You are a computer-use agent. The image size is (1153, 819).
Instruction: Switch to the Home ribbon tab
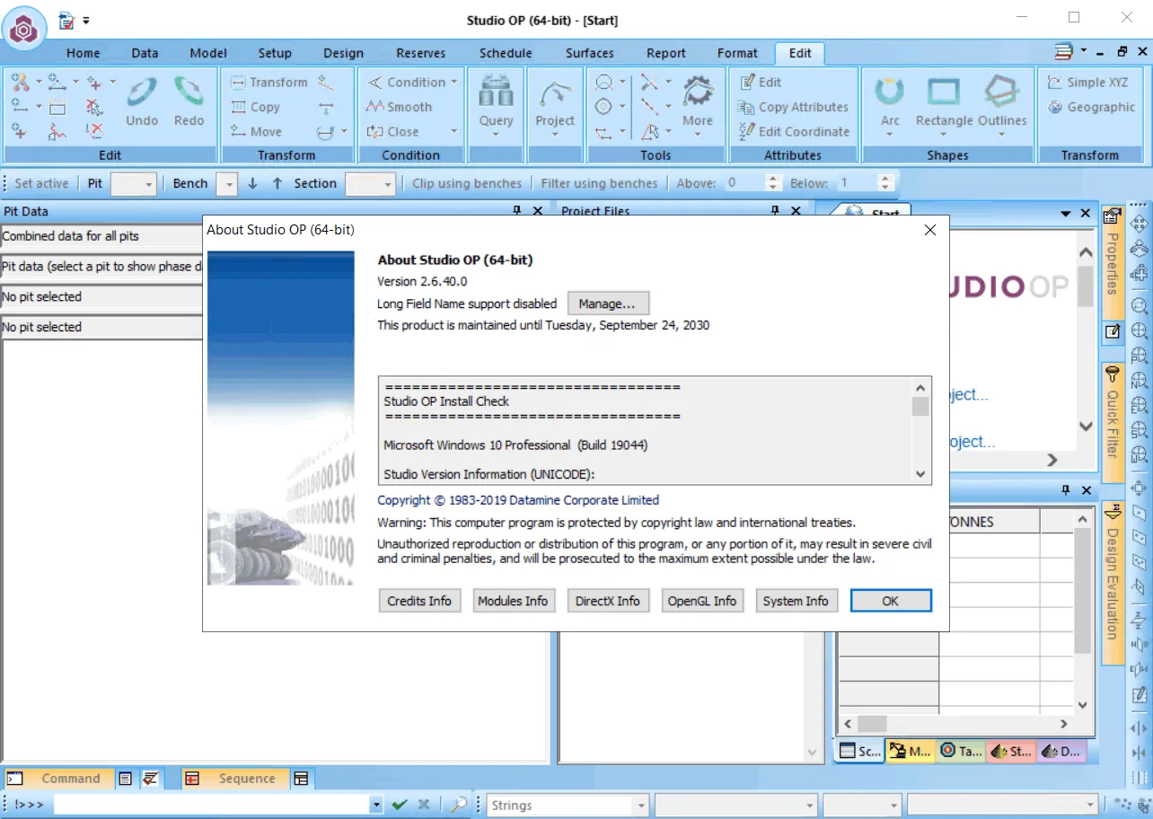pos(84,53)
